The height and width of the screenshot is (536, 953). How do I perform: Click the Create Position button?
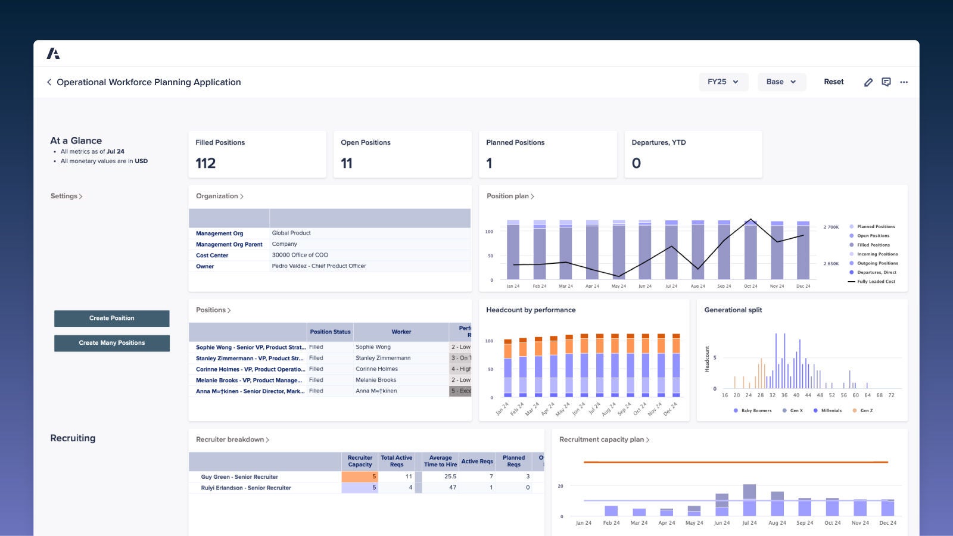pyautogui.click(x=112, y=318)
